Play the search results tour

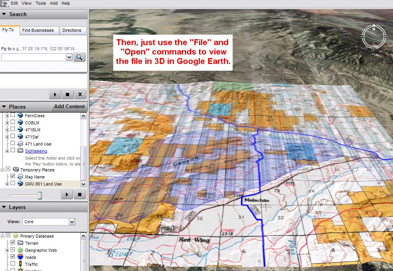pyautogui.click(x=55, y=95)
